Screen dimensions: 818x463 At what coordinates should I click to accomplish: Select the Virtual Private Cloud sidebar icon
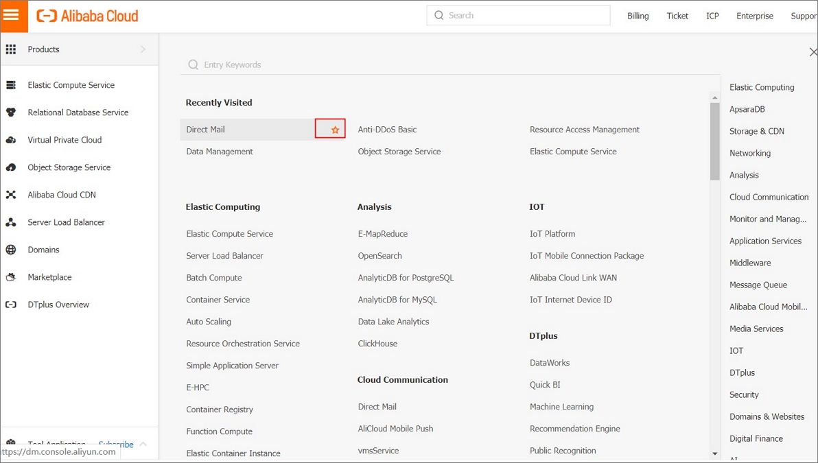(12, 139)
